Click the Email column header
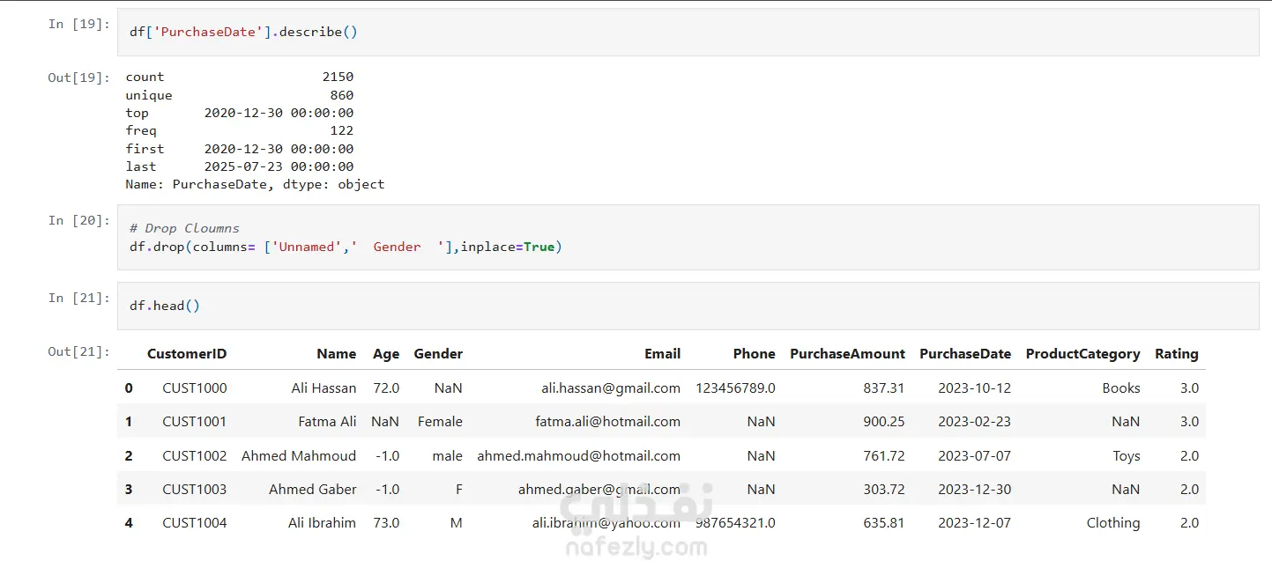The image size is (1272, 561). [x=663, y=354]
